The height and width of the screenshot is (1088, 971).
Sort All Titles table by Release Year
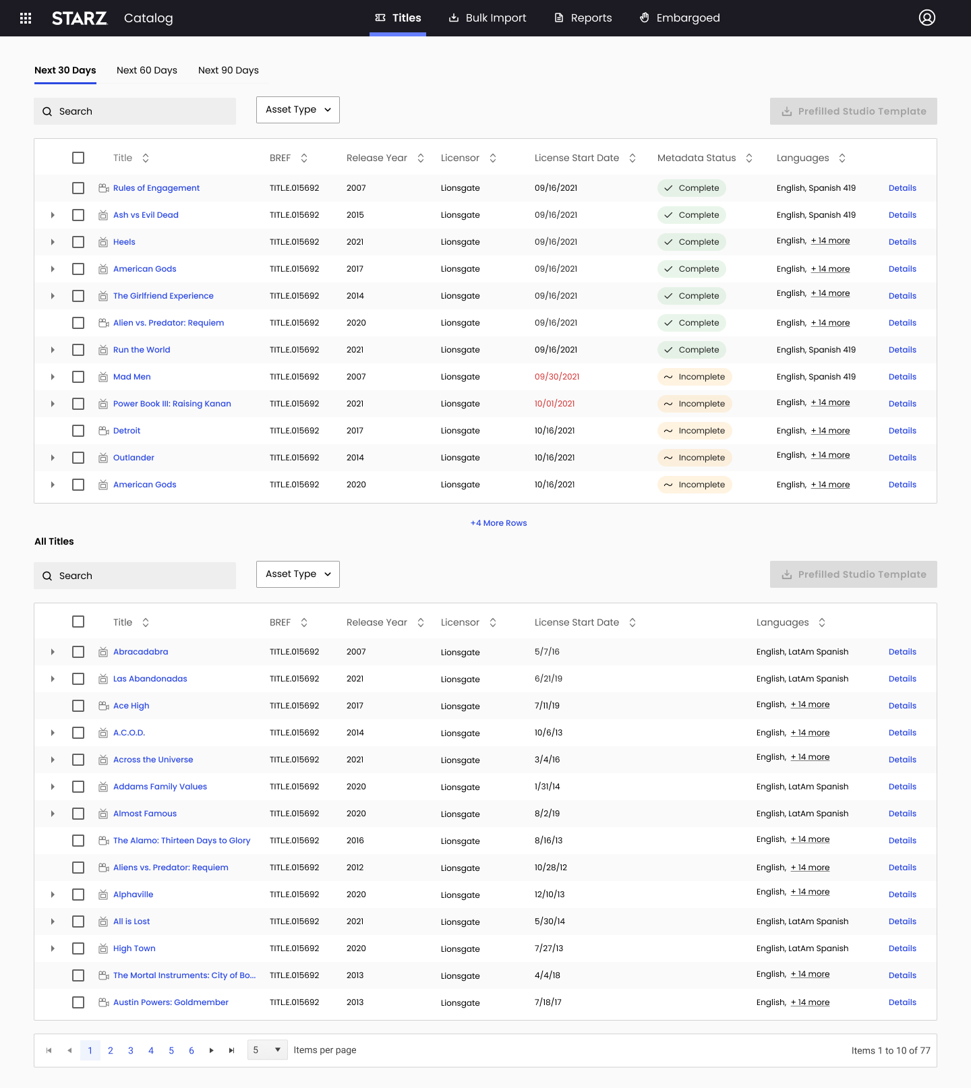421,622
